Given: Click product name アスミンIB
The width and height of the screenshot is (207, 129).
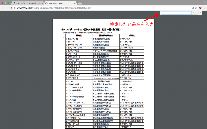Looking at the screenshot, I should tap(70, 127).
